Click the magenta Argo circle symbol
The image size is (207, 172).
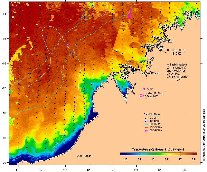(144, 89)
